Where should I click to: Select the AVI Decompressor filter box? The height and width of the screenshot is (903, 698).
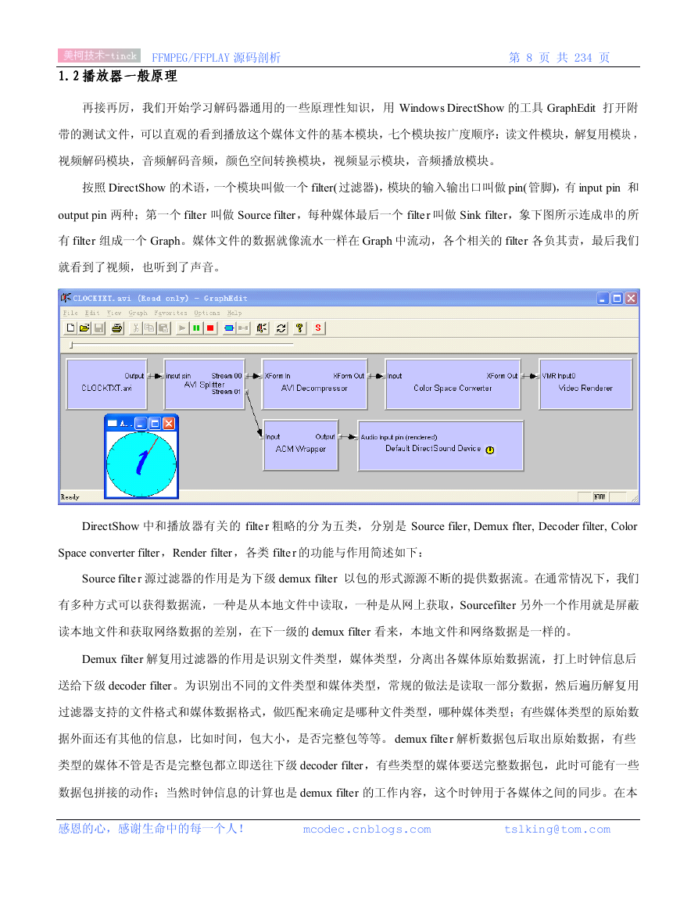(x=314, y=384)
